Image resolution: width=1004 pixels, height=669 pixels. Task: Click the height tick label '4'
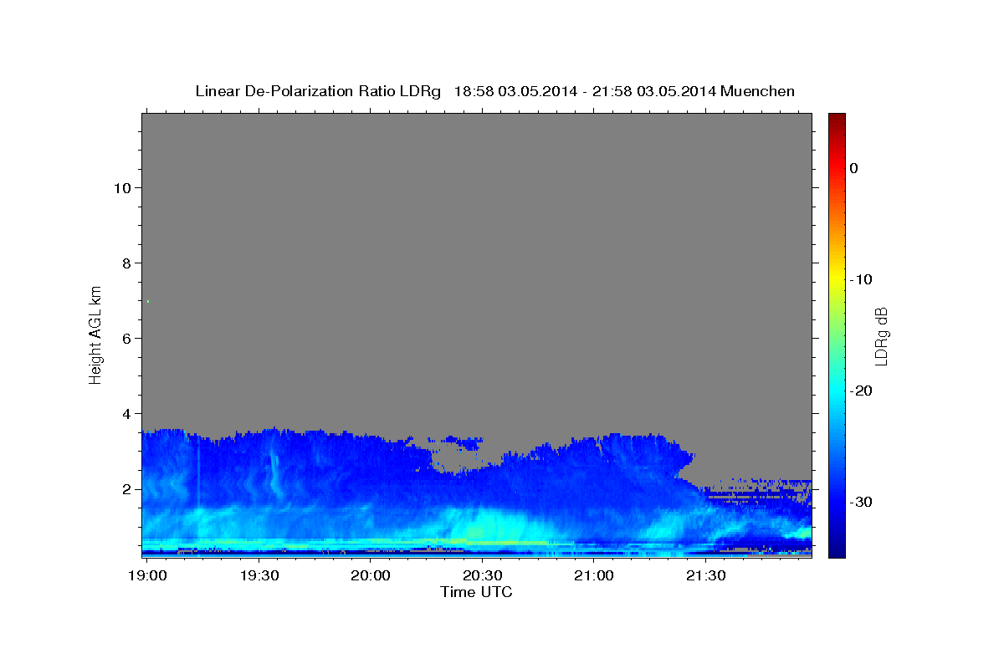[126, 414]
